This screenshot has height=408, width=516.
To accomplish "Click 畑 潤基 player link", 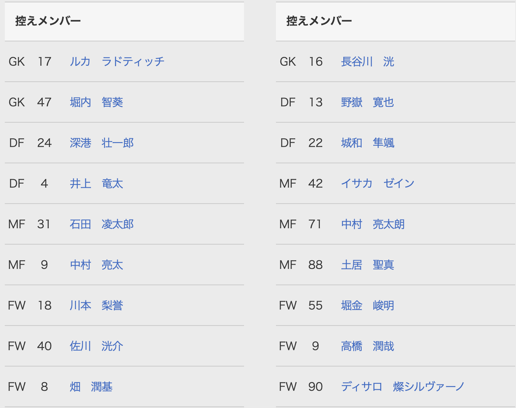I will point(91,387).
